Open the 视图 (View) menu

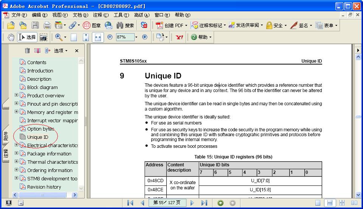(60, 15)
